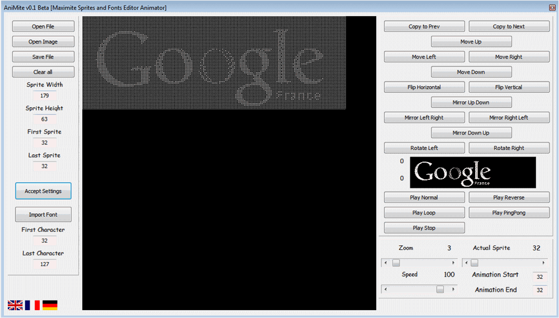The height and width of the screenshot is (318, 559).
Task: Select the German flag icon
Action: tap(50, 305)
